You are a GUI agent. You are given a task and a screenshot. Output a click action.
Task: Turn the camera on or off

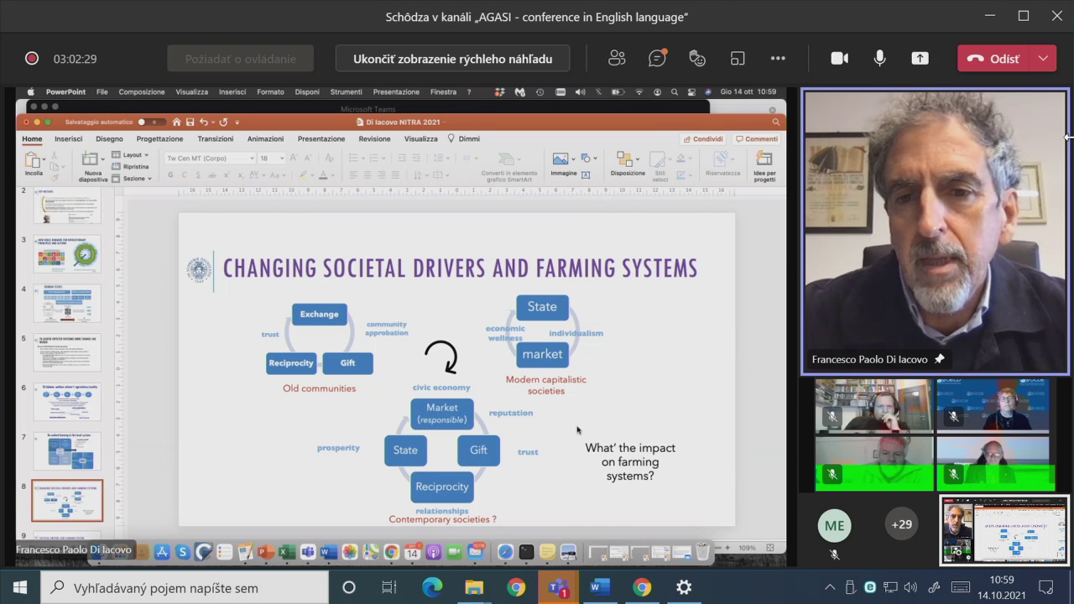click(x=839, y=59)
